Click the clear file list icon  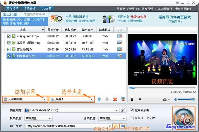123,99
